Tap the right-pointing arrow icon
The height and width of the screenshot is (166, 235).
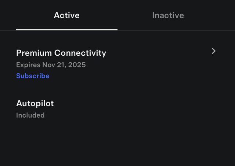[214, 51]
